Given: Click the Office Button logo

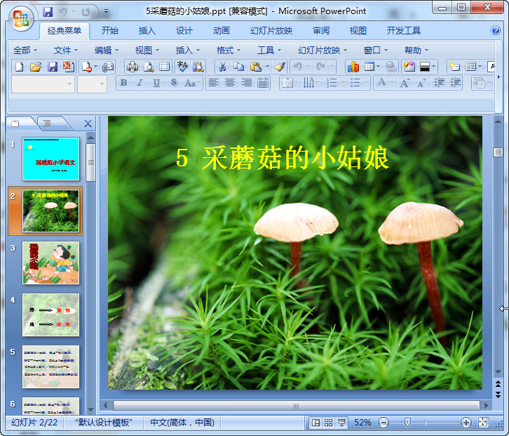Looking at the screenshot, I should pos(21,19).
